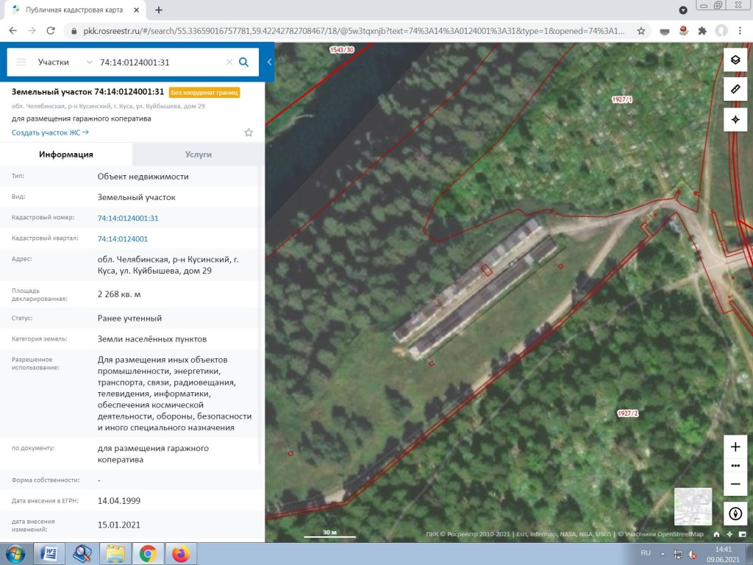Focus the search input with 74:14:0124001:31
753x565 pixels.
pos(160,62)
